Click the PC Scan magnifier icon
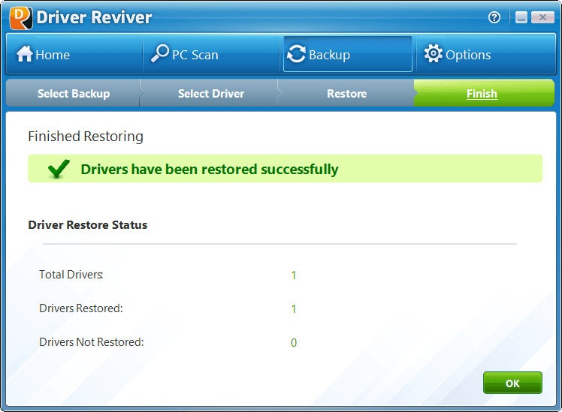The height and width of the screenshot is (412, 562). [x=160, y=54]
